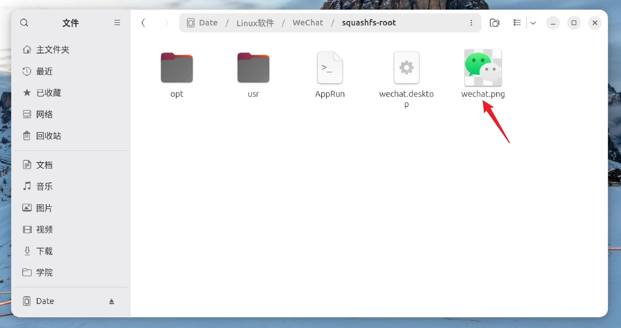This screenshot has height=328, width=621.
Task: Click squashfs-root in path bar
Action: pos(369,23)
